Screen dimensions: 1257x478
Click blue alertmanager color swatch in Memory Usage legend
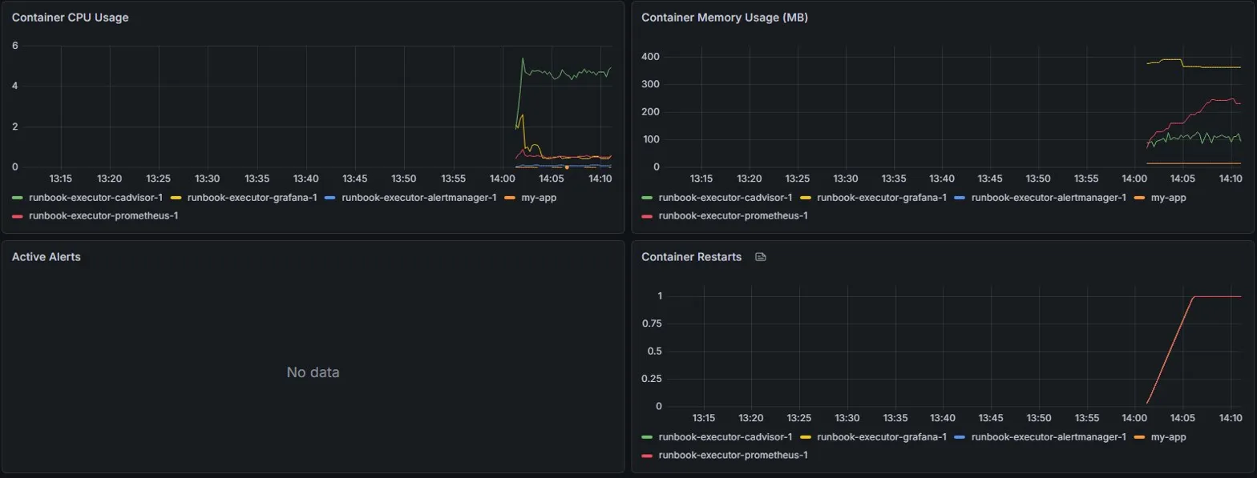tap(960, 197)
